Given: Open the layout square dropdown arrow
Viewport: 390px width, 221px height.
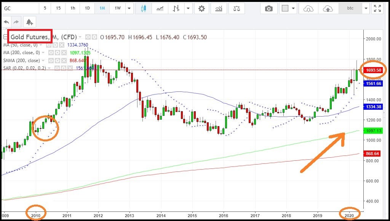Looking at the screenshot, I should [293, 8].
